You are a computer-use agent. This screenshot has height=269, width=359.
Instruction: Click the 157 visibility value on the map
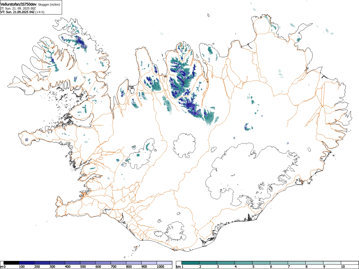click(x=199, y=113)
